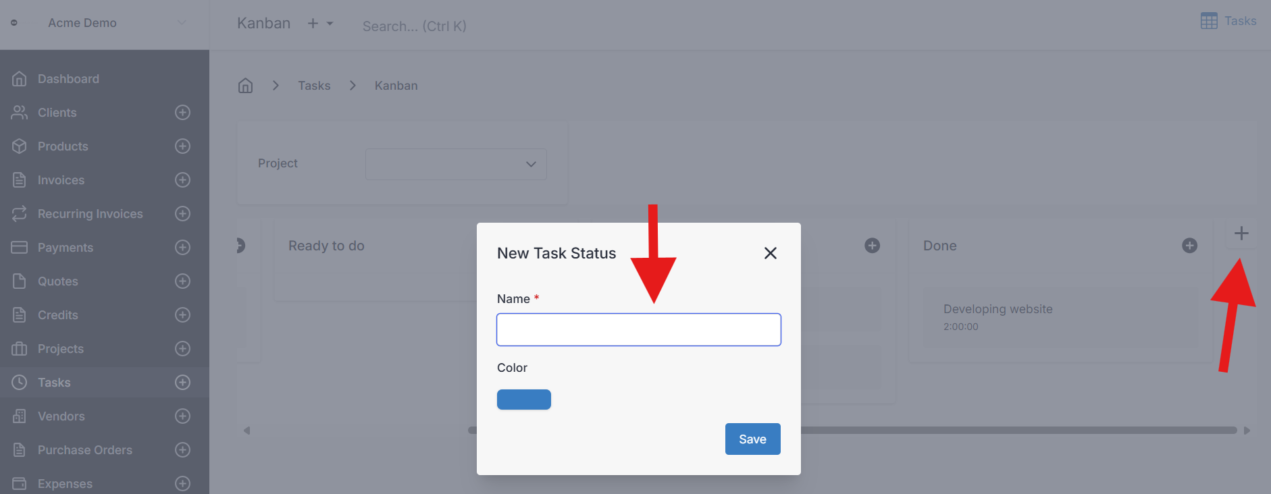Screen dimensions: 1271x494
Task: Click the Tasks clock icon
Action: [20, 383]
